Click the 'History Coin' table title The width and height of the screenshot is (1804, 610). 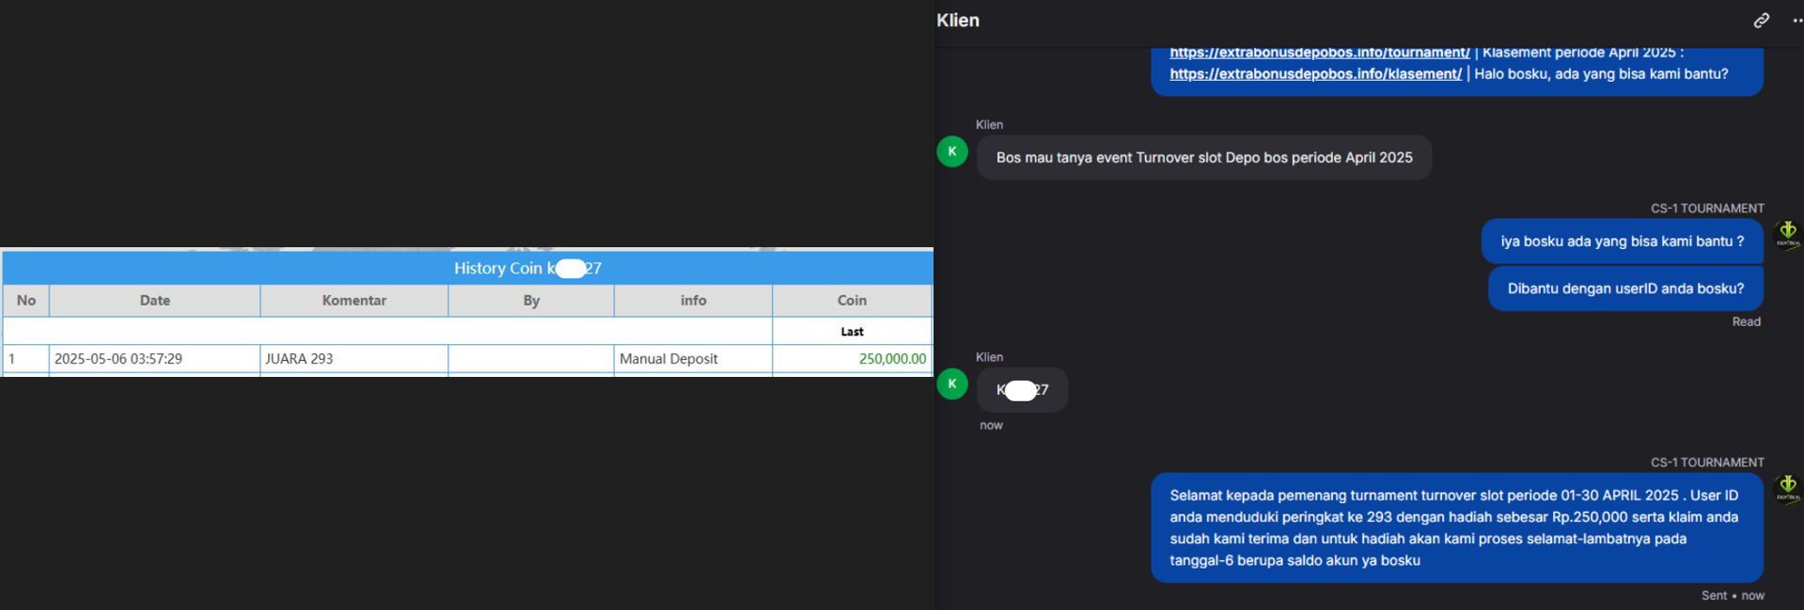click(527, 268)
